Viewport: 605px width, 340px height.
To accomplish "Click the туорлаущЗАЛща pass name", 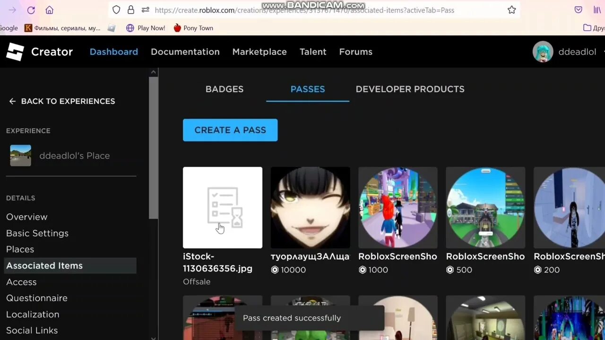I will [310, 256].
